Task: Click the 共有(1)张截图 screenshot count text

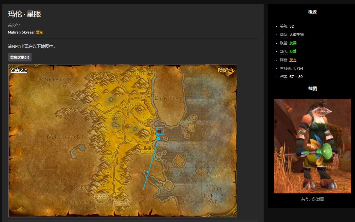Action: tap(312, 199)
